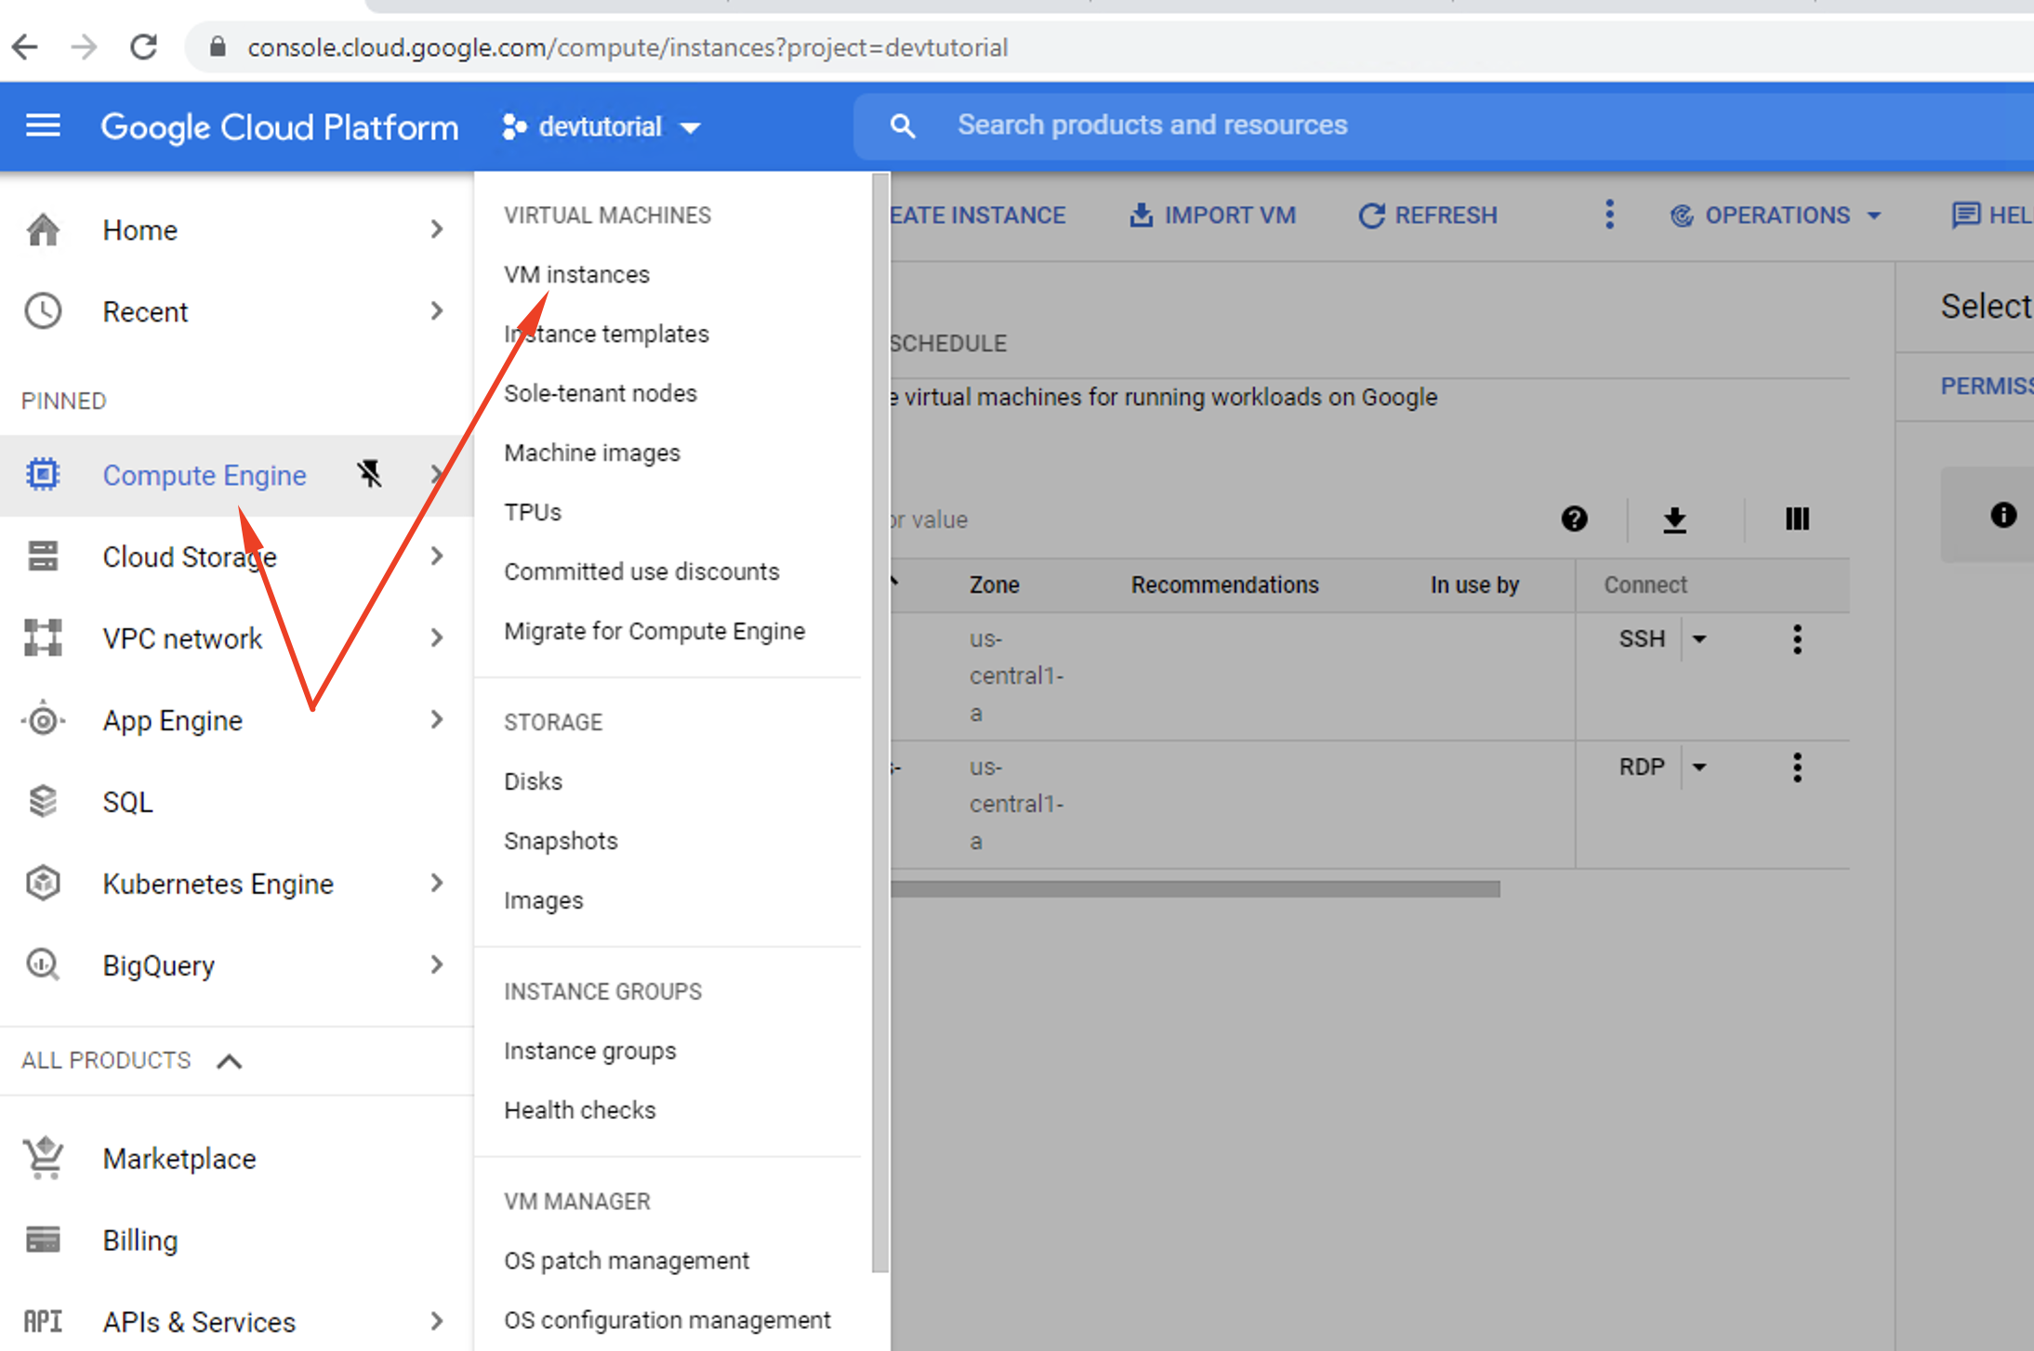Expand the VPC network submenu chevron

click(x=437, y=637)
